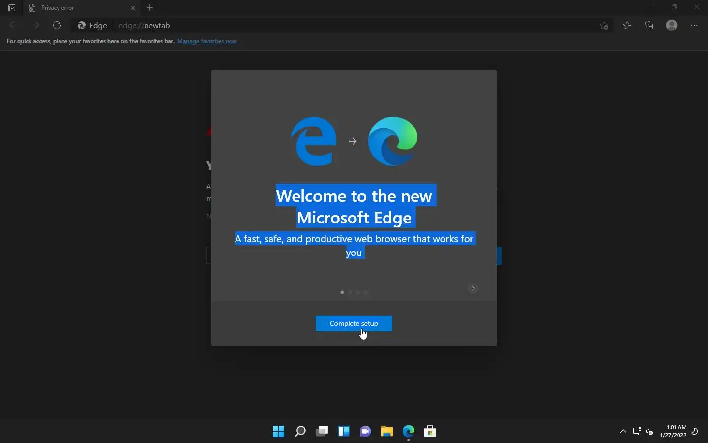The height and width of the screenshot is (443, 708).
Task: Switch to the Privacy error tab
Action: (81, 8)
